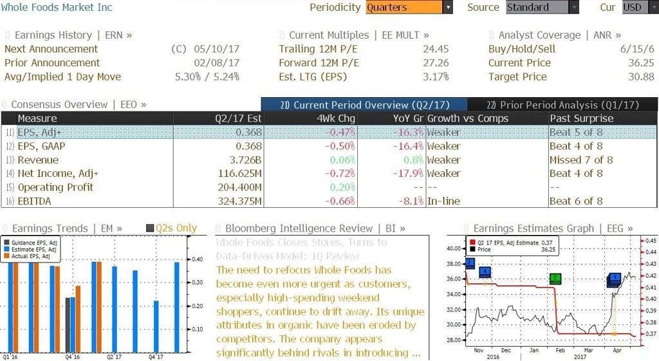This screenshot has width=659, height=361.
Task: Switch to Prior Period Analysis (Q1/17) tab
Action: 562,105
